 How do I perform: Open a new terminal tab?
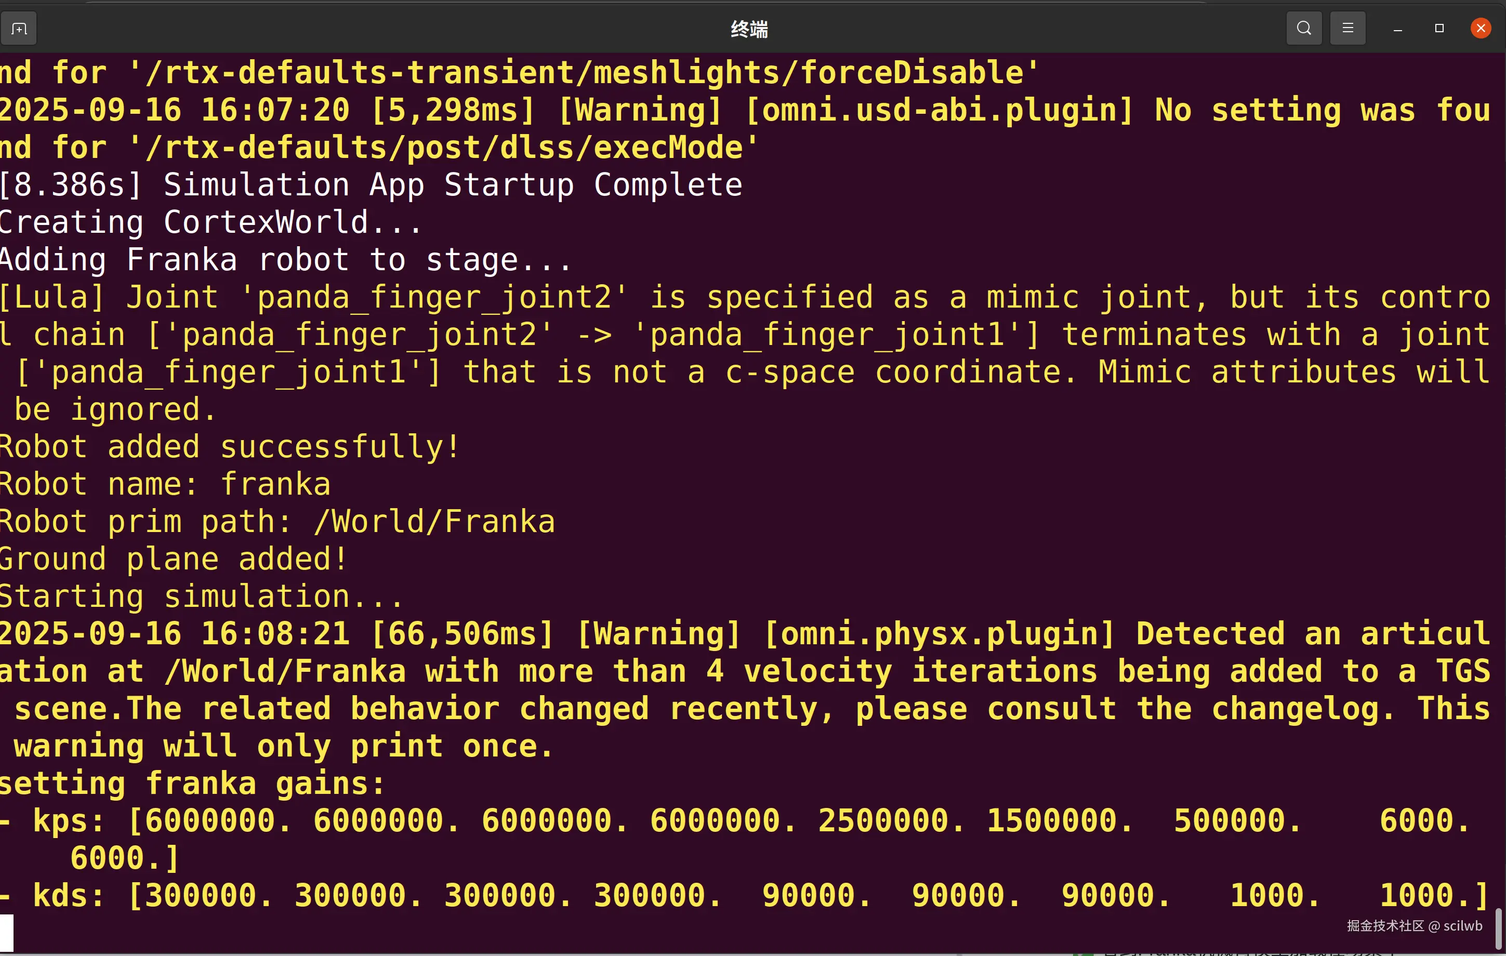[x=19, y=29]
